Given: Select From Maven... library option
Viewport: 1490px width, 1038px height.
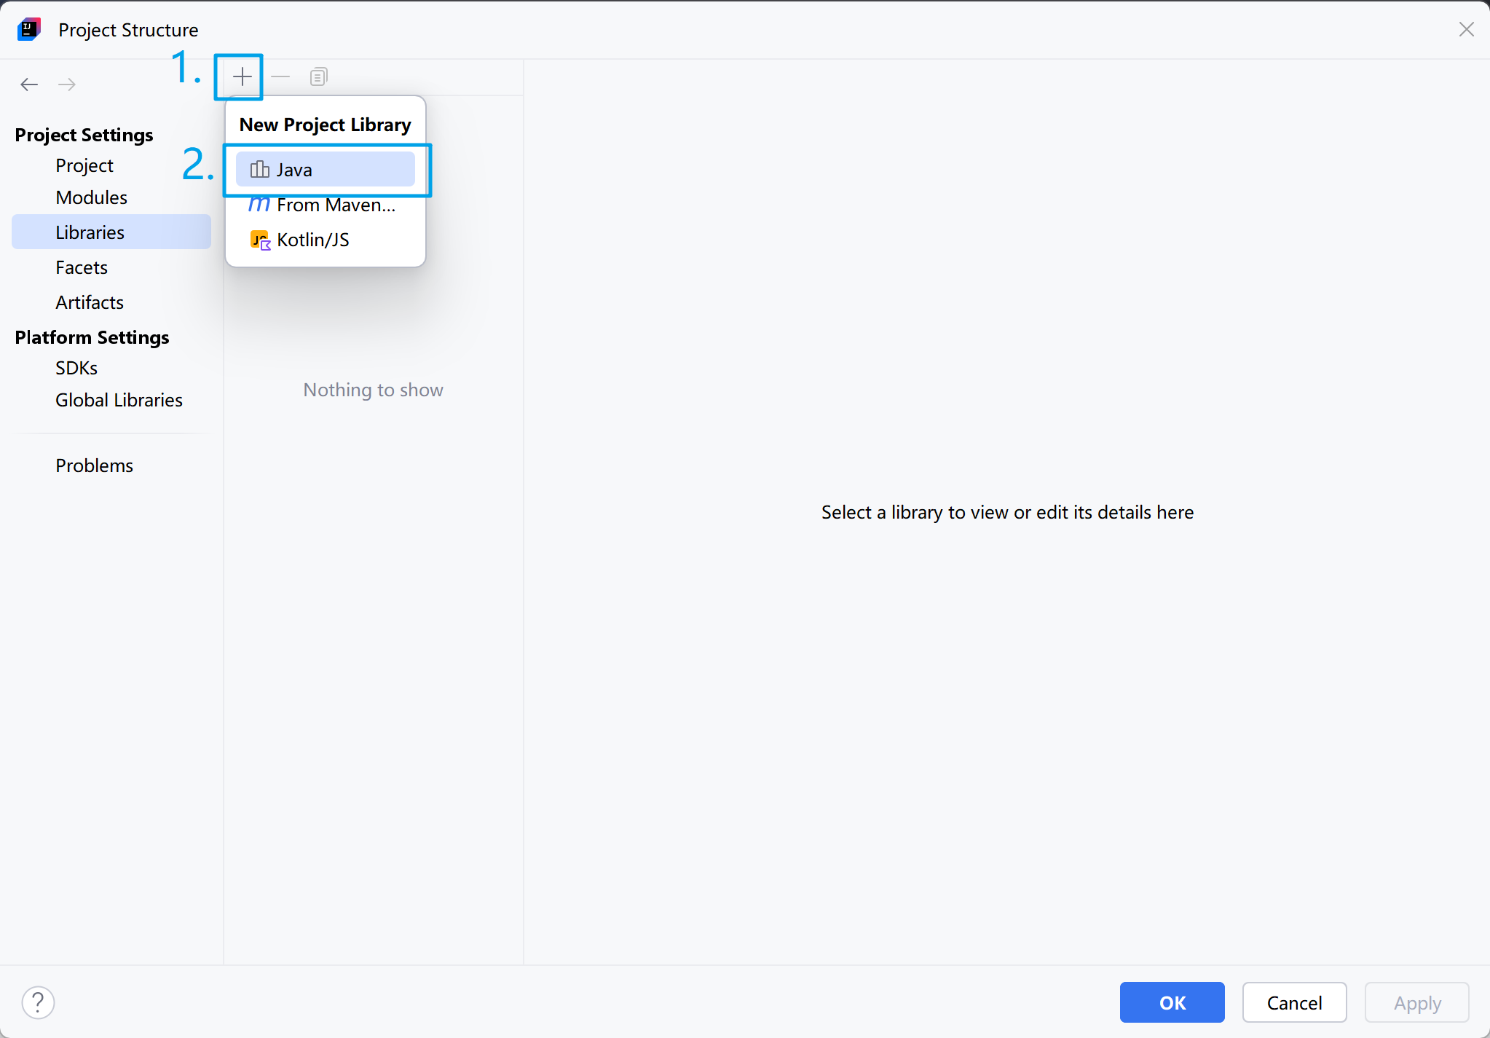Looking at the screenshot, I should click(335, 205).
